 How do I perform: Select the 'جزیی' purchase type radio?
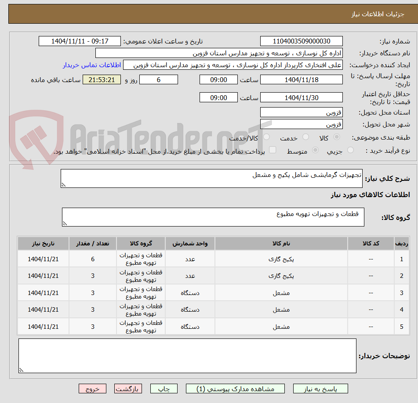(351, 150)
